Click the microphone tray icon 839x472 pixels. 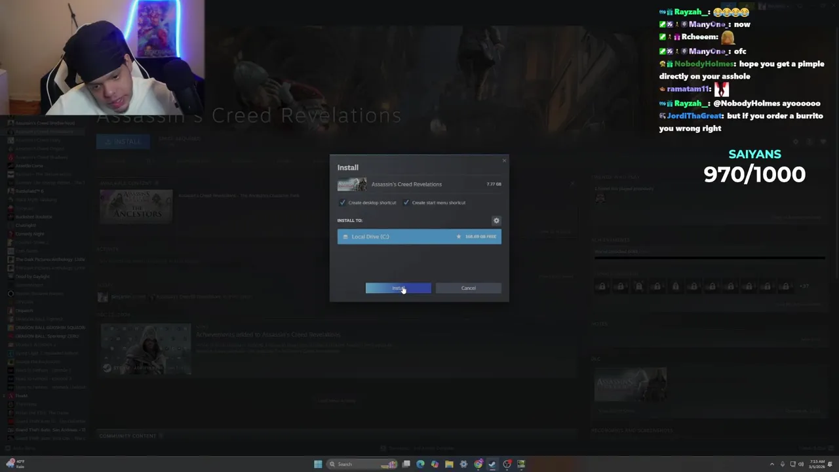[783, 464]
